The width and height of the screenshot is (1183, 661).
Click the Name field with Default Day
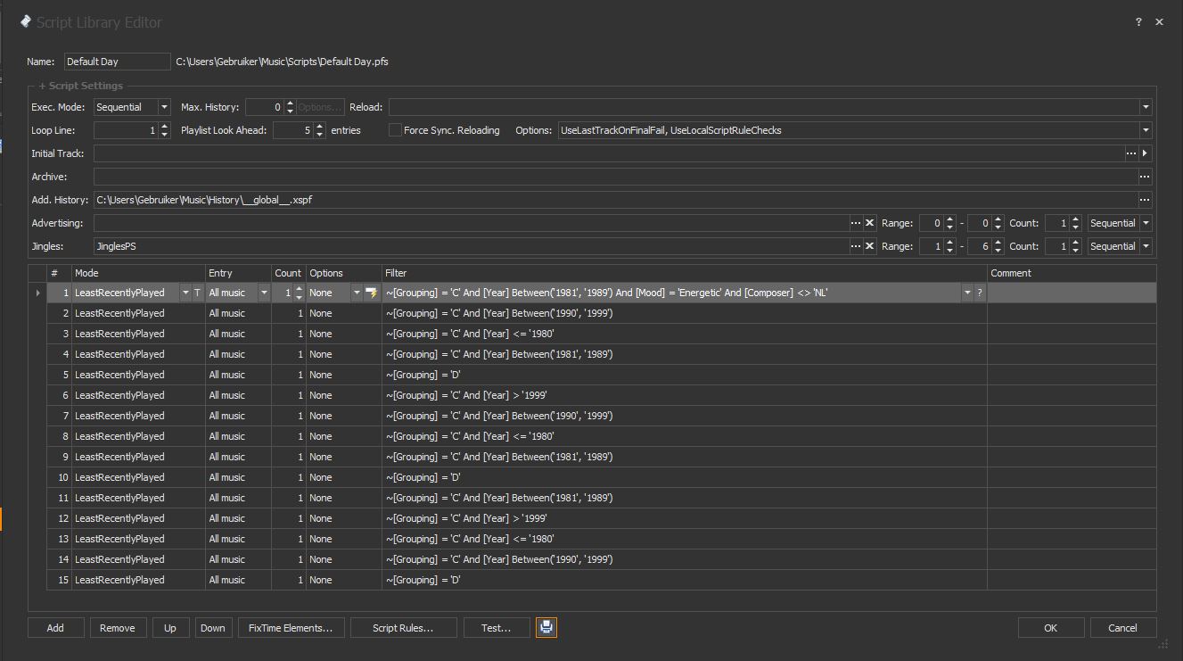pyautogui.click(x=117, y=62)
